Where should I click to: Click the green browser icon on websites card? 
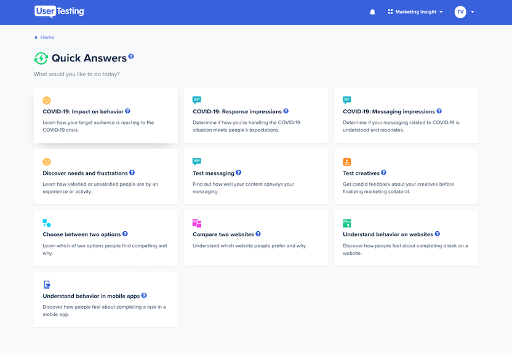(347, 223)
